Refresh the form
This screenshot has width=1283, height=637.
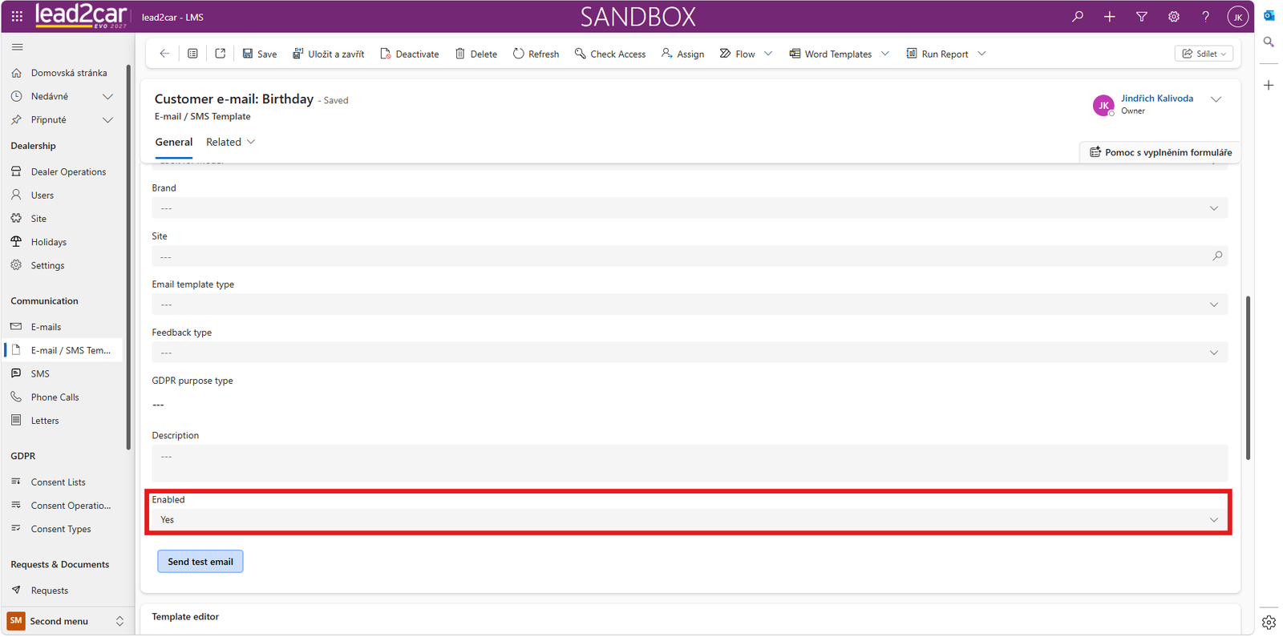point(536,54)
